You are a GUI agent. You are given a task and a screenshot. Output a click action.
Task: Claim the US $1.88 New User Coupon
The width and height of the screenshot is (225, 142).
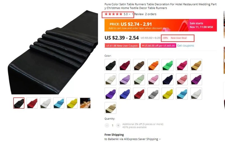click(x=122, y=46)
